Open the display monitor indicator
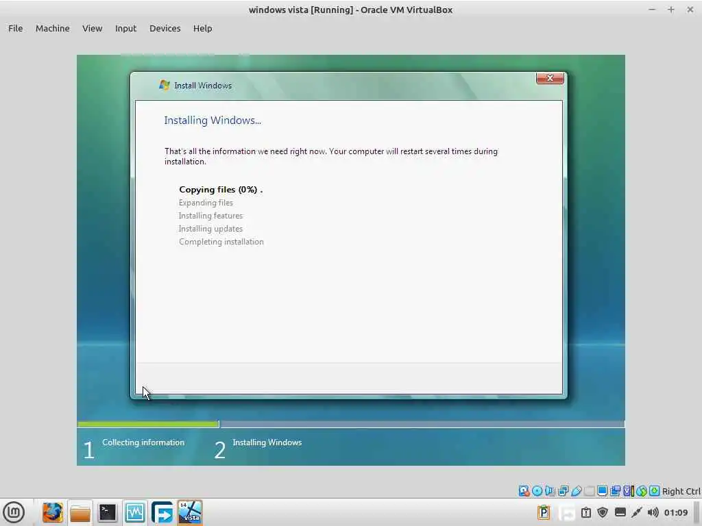702x526 pixels. tap(602, 490)
